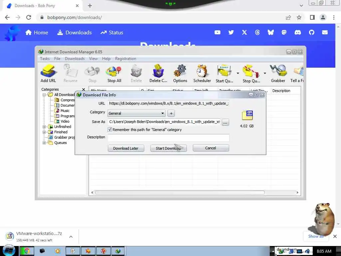
Task: Open the Help menu in IDM
Action: pyautogui.click(x=106, y=59)
